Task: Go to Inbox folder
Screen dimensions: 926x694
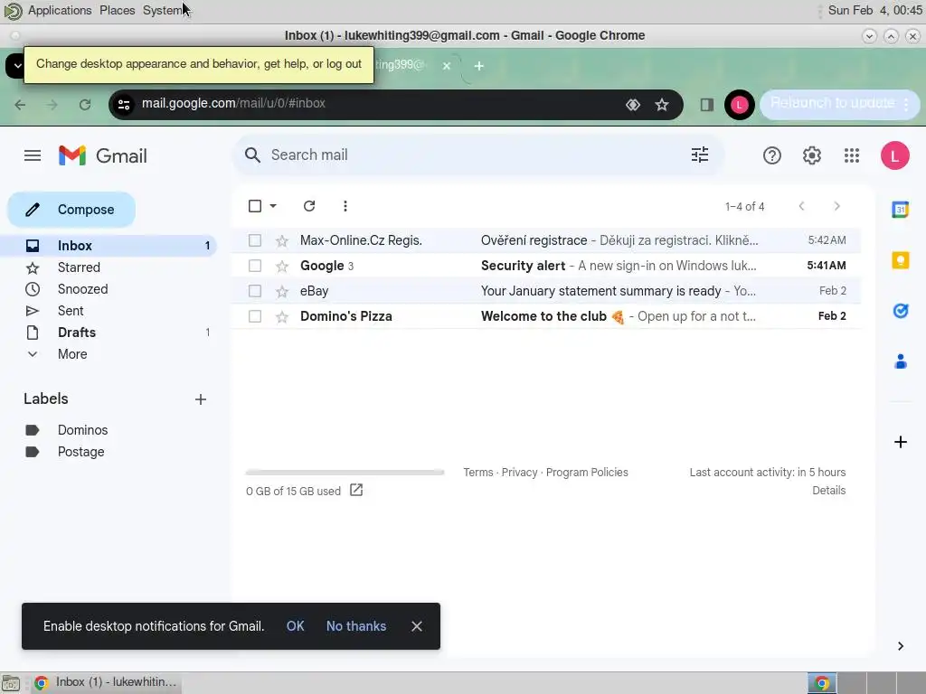Action: tap(109, 246)
